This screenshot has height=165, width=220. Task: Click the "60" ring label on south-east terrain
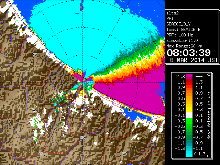pos(124,154)
